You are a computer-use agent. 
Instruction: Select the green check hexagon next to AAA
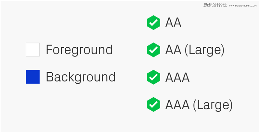pos(153,77)
